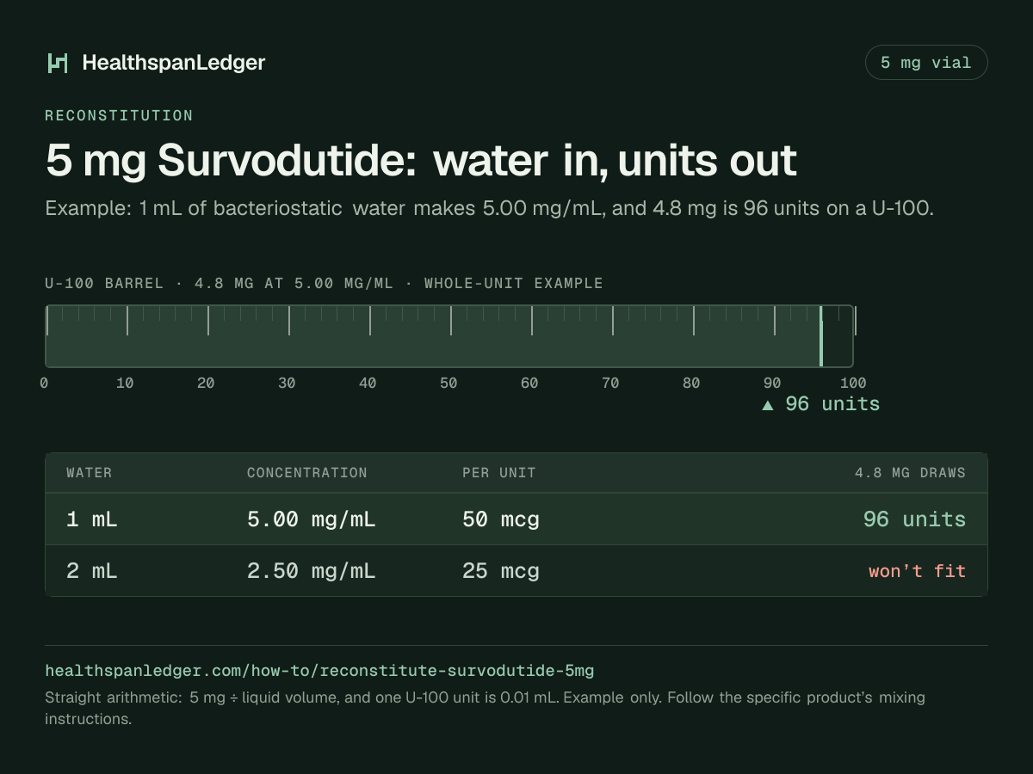The image size is (1033, 774).
Task: Click the 20 scale label under the barrel
Action: pyautogui.click(x=206, y=383)
